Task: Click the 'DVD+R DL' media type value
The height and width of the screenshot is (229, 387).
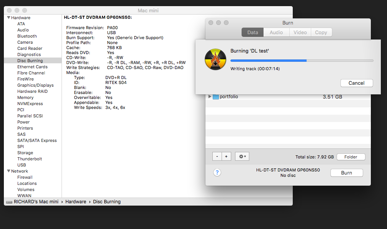Action: (x=116, y=78)
